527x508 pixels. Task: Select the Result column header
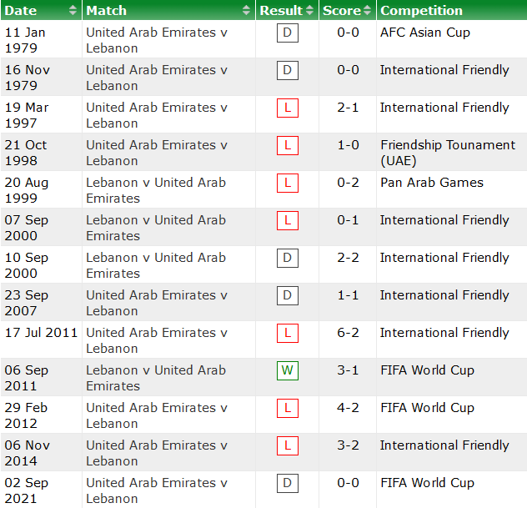[x=280, y=11]
